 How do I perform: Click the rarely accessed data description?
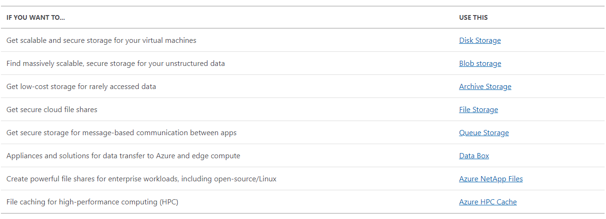81,87
